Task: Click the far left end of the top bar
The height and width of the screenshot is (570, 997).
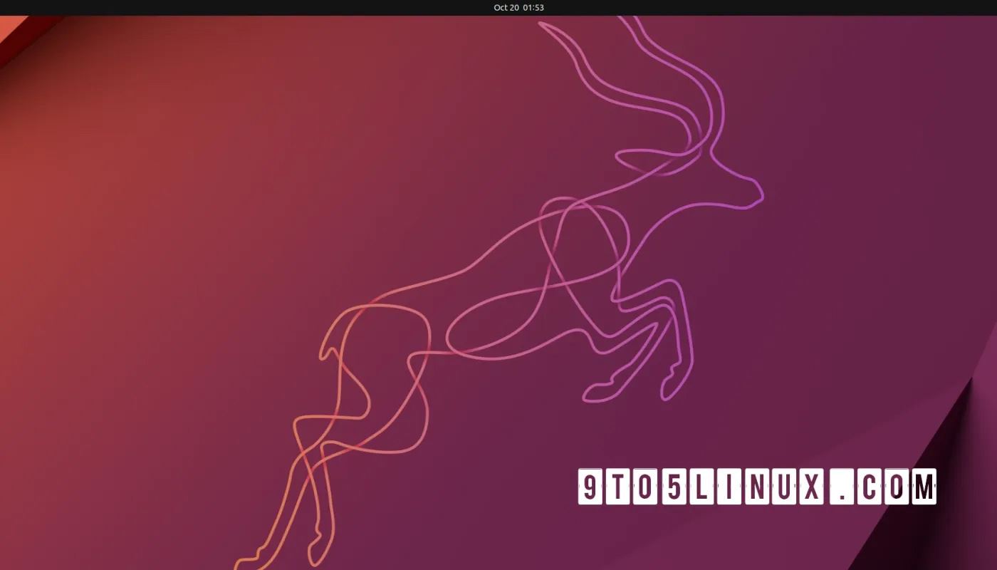Action: tap(6, 7)
